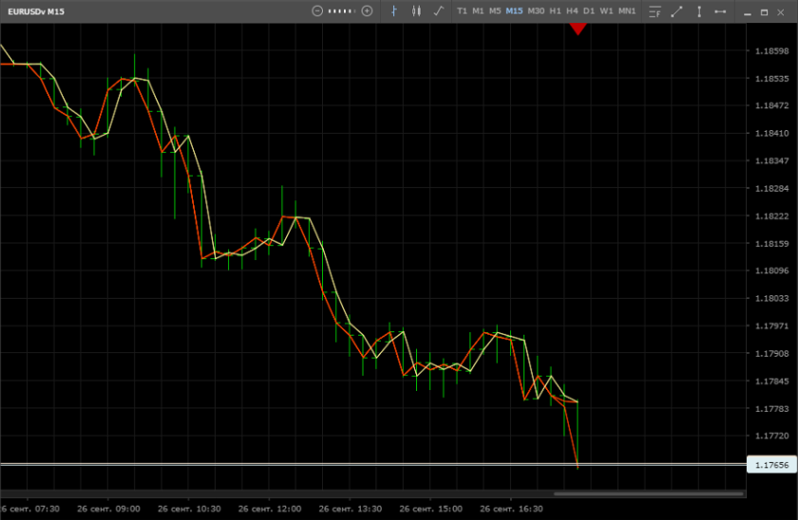Click price level 1.17720 on axis
798x520 pixels.
771,436
